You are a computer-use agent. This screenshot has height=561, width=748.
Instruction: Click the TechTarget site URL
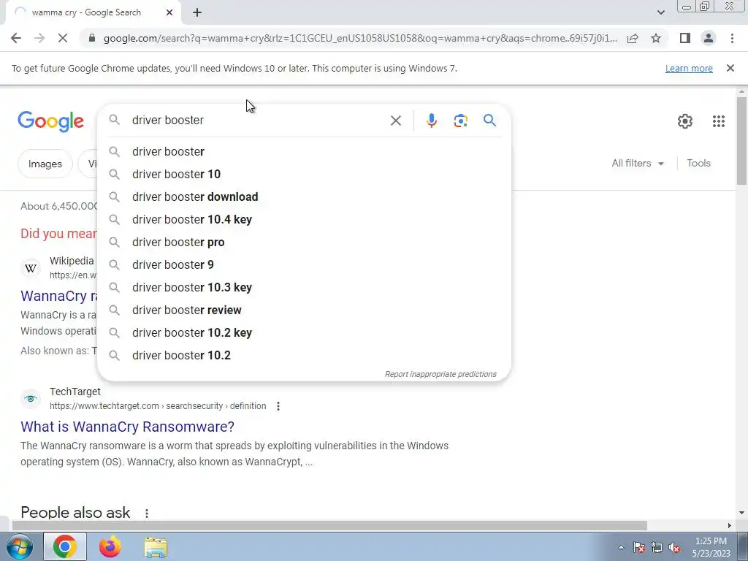(x=158, y=406)
